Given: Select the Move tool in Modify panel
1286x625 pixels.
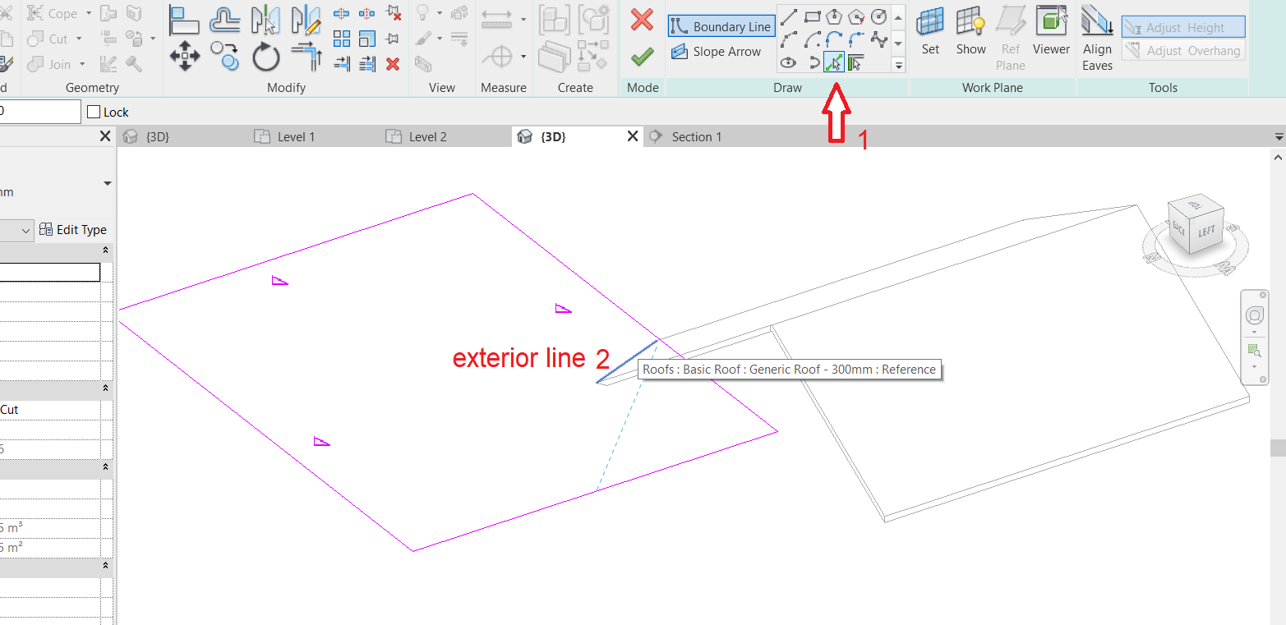Looking at the screenshot, I should tap(185, 56).
